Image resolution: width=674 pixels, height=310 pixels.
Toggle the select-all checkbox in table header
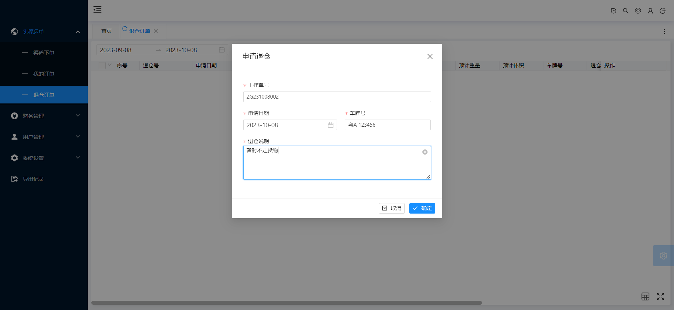(x=102, y=66)
